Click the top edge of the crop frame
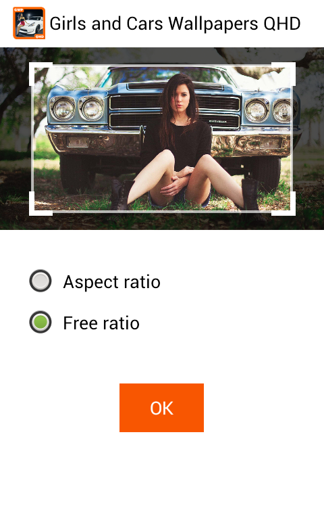 pyautogui.click(x=162, y=66)
